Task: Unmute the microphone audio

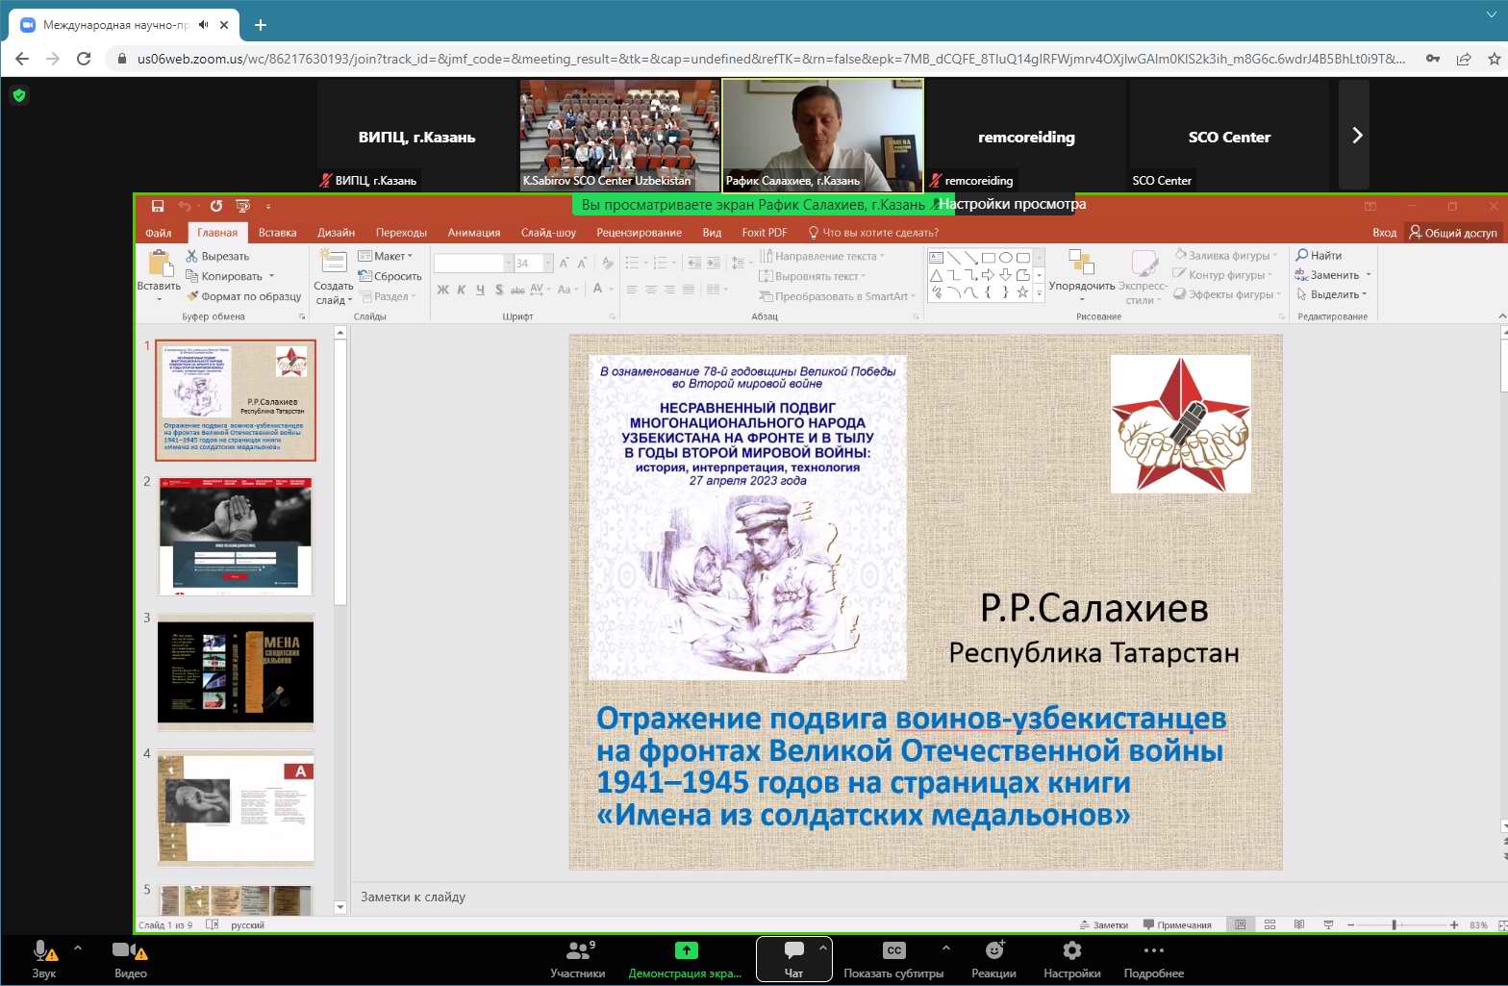Action: (44, 958)
